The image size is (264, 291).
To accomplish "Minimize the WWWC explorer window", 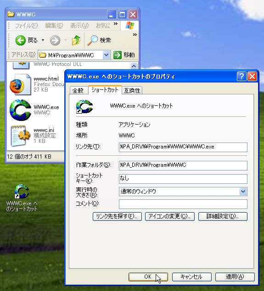I will (x=112, y=15).
